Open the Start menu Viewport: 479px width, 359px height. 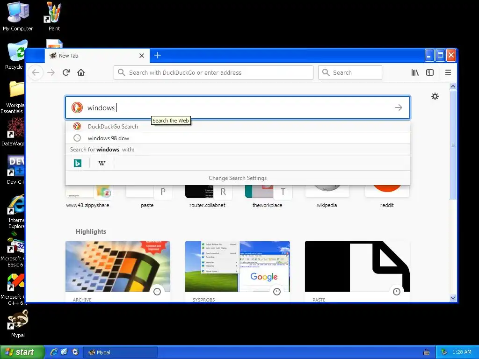pyautogui.click(x=22, y=352)
